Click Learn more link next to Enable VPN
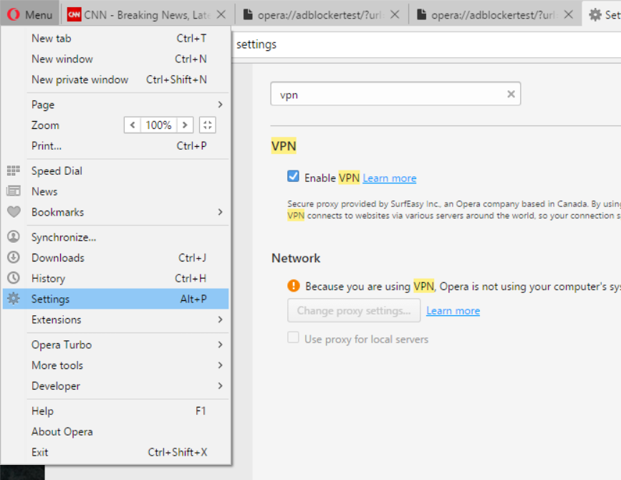This screenshot has height=480, width=621. point(390,178)
